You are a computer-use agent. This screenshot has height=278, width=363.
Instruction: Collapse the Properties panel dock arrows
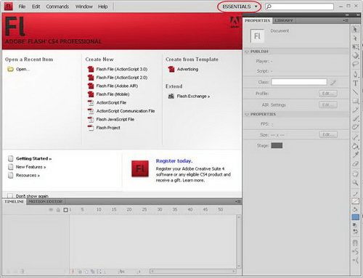(347, 15)
